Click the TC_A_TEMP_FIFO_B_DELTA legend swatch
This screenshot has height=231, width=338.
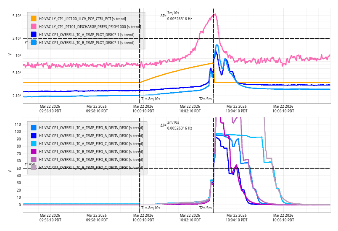[x=34, y=127]
